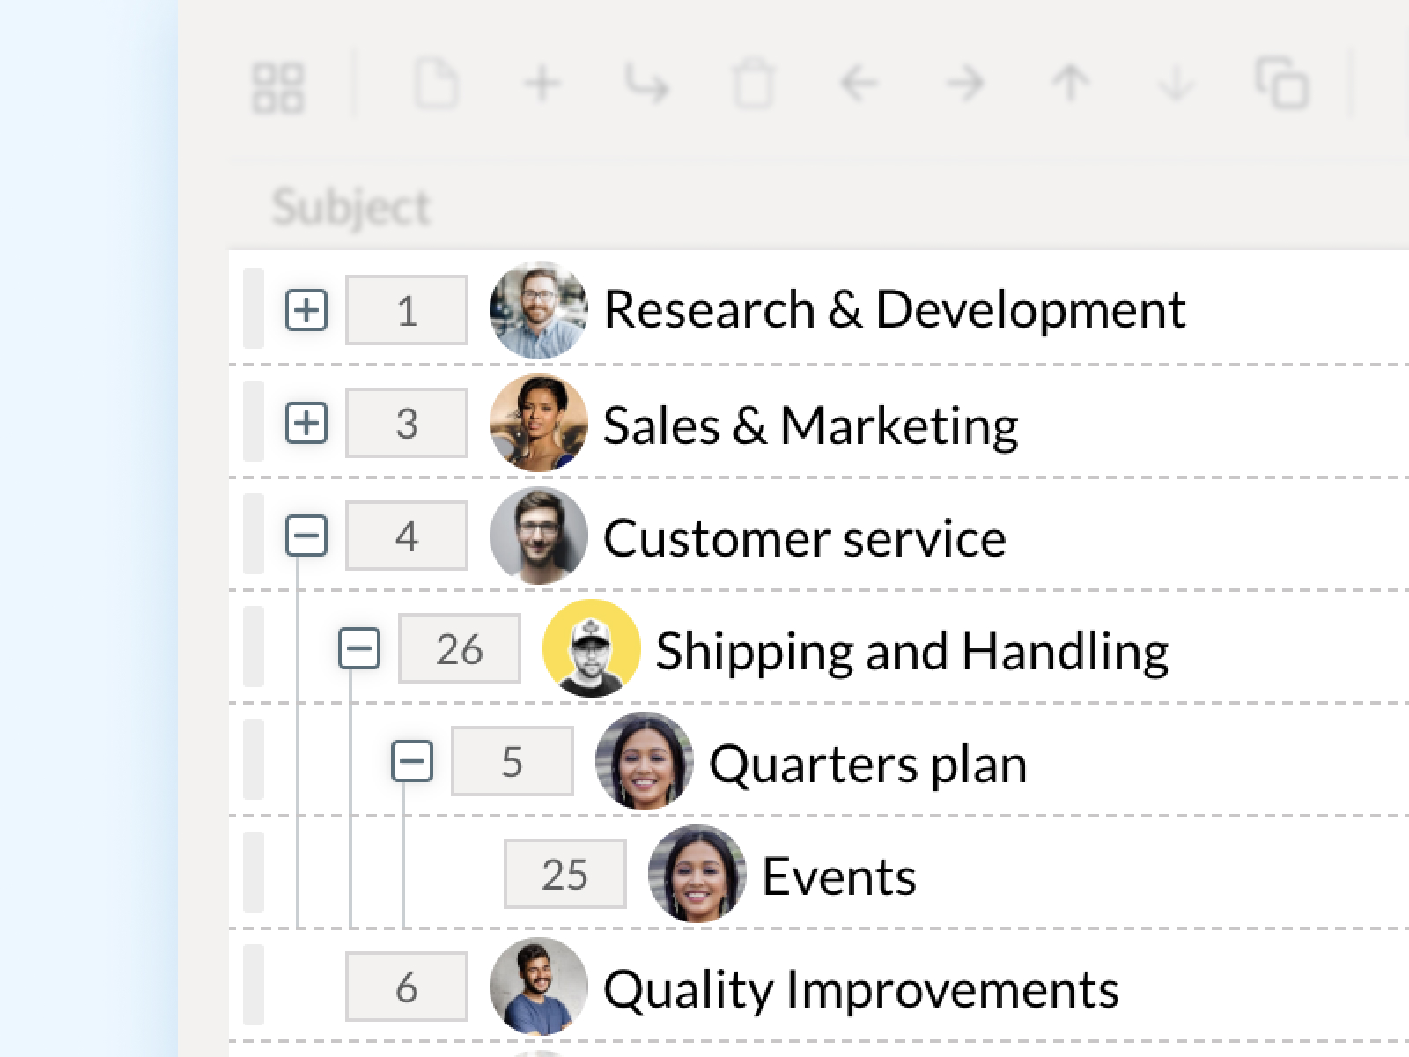
Task: Click the add sub-item arrow icon
Action: (647, 85)
